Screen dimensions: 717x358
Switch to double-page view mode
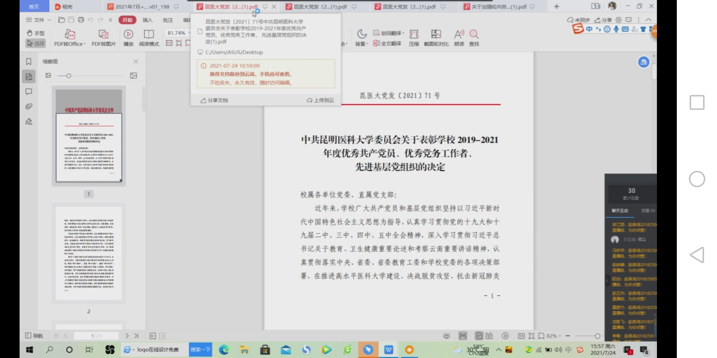[489, 335]
